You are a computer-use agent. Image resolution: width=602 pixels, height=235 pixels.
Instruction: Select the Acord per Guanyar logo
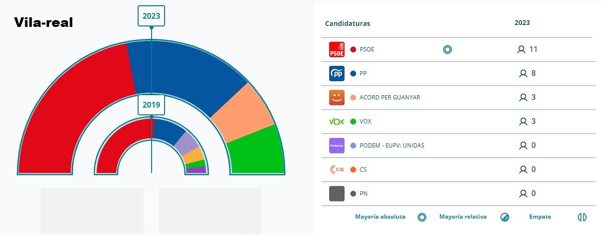click(337, 98)
